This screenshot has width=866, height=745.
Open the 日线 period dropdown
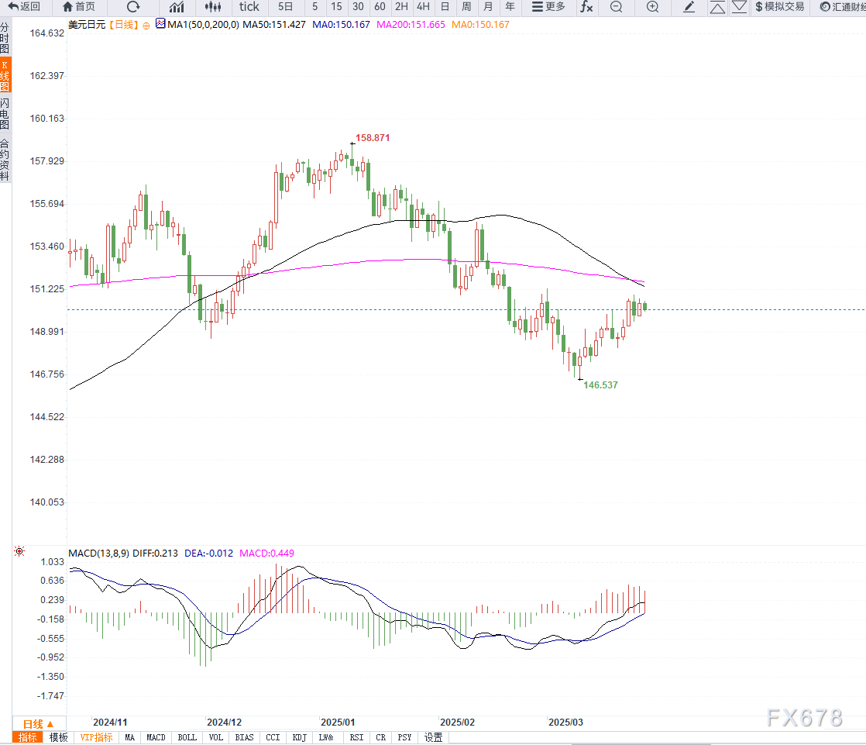click(39, 723)
